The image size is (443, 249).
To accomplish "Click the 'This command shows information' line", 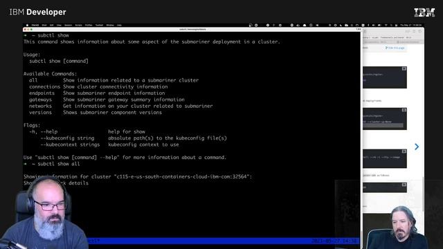I will click(152, 41).
